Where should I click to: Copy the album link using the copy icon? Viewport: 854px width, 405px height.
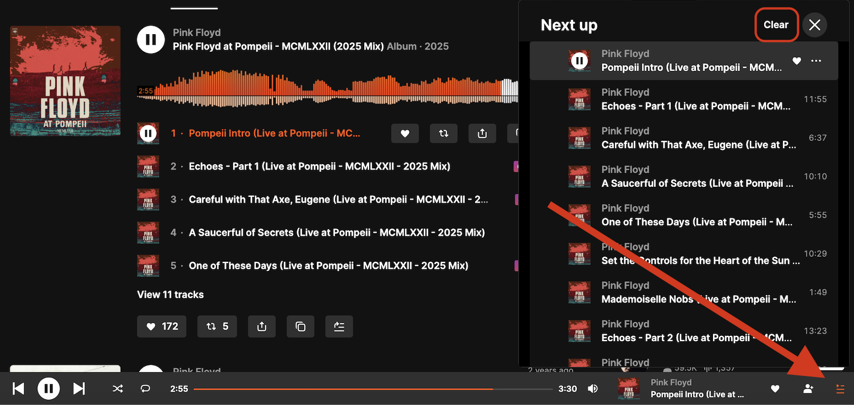(x=300, y=326)
